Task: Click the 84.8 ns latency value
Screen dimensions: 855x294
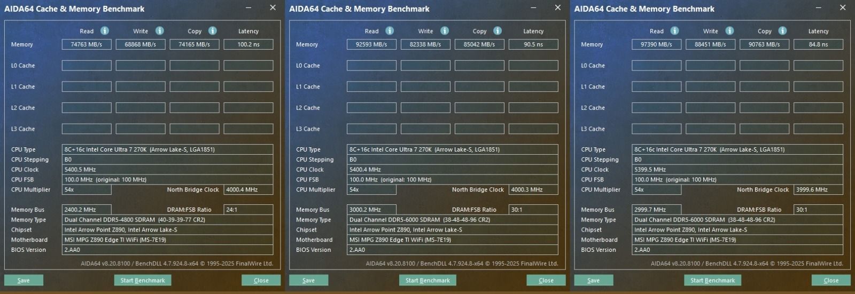Action: 818,44
